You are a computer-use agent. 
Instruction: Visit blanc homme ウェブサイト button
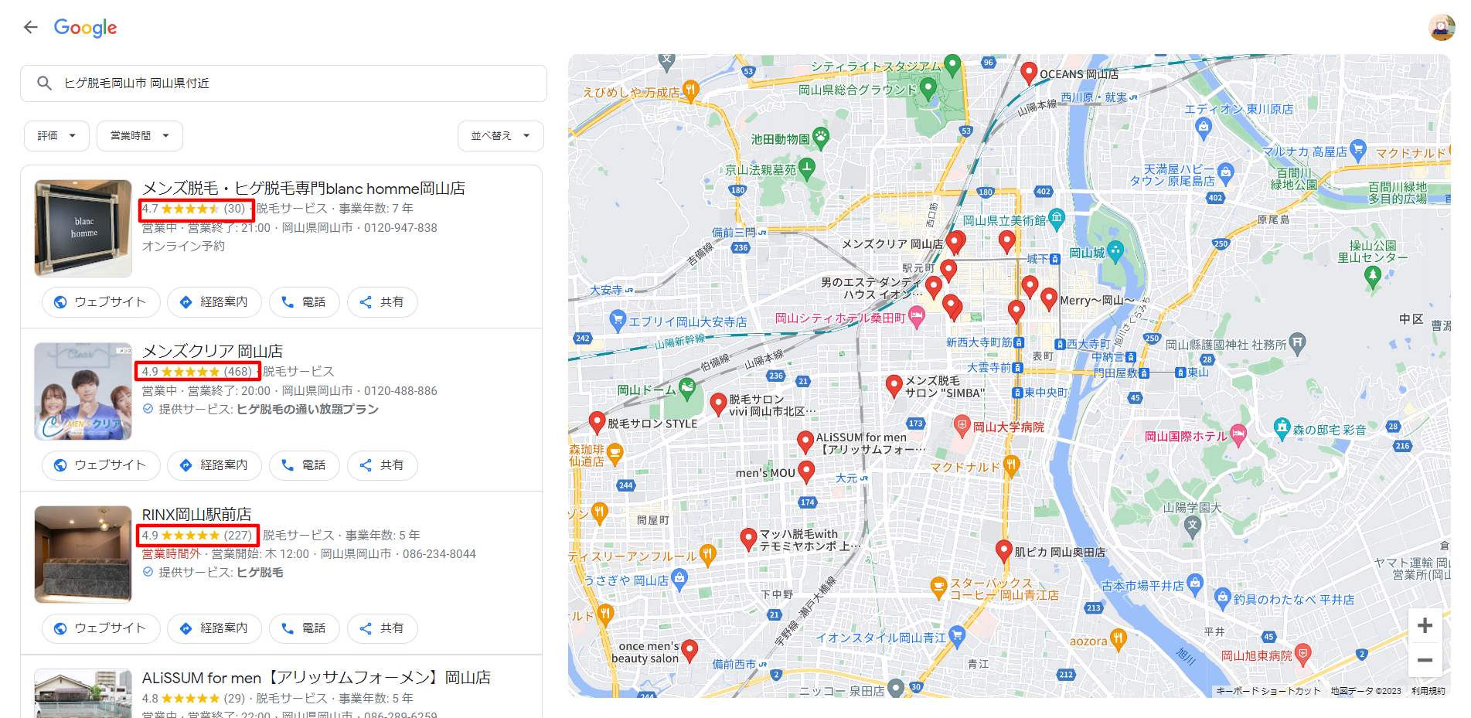tap(101, 302)
